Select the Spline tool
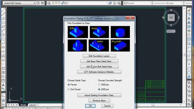 click(3, 43)
